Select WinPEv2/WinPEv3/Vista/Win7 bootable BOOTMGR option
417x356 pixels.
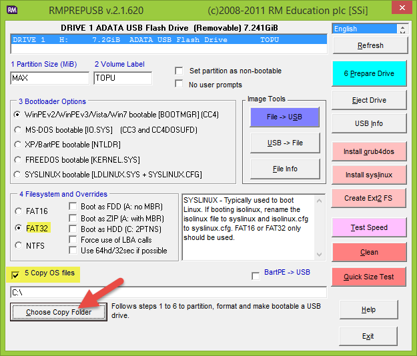pos(17,115)
